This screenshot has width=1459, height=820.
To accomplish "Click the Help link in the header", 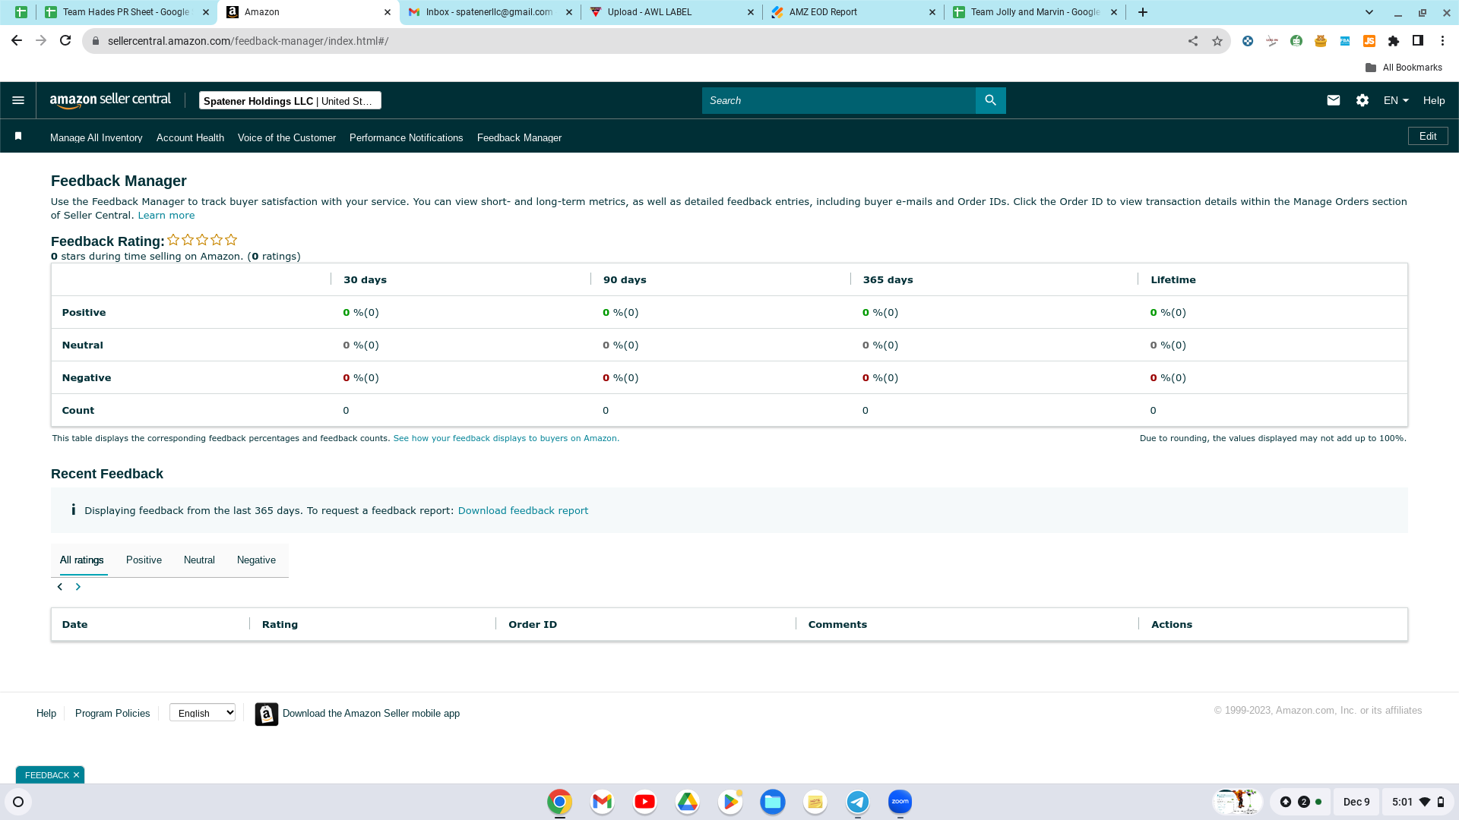I will (1434, 100).
